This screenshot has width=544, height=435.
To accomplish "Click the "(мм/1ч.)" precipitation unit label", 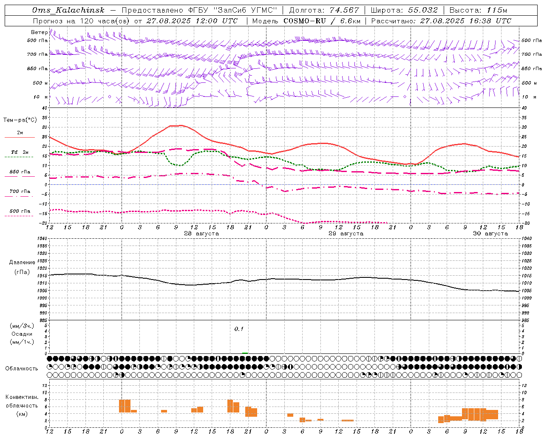I will (x=22, y=342).
